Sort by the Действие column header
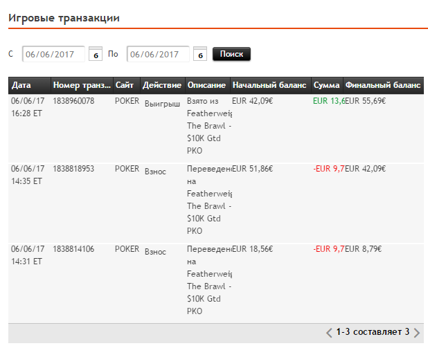The height and width of the screenshot is (348, 428). (x=163, y=85)
